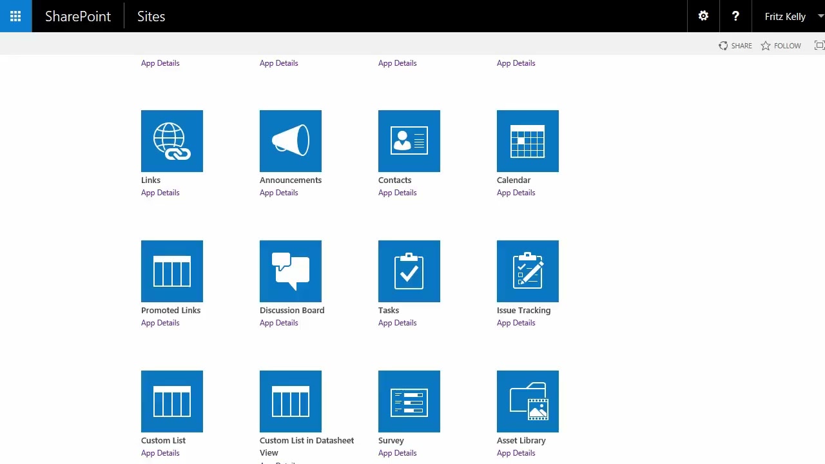Click the Calendar app name text
This screenshot has height=464, width=825.
click(x=514, y=180)
